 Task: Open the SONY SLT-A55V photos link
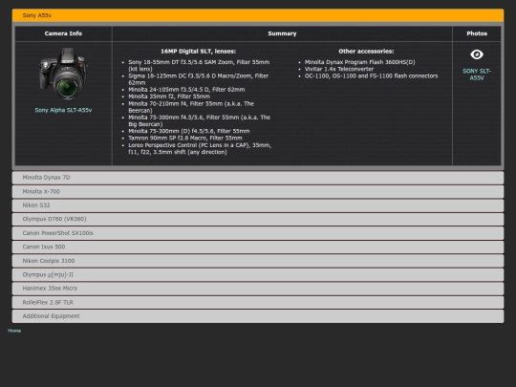pyautogui.click(x=477, y=75)
